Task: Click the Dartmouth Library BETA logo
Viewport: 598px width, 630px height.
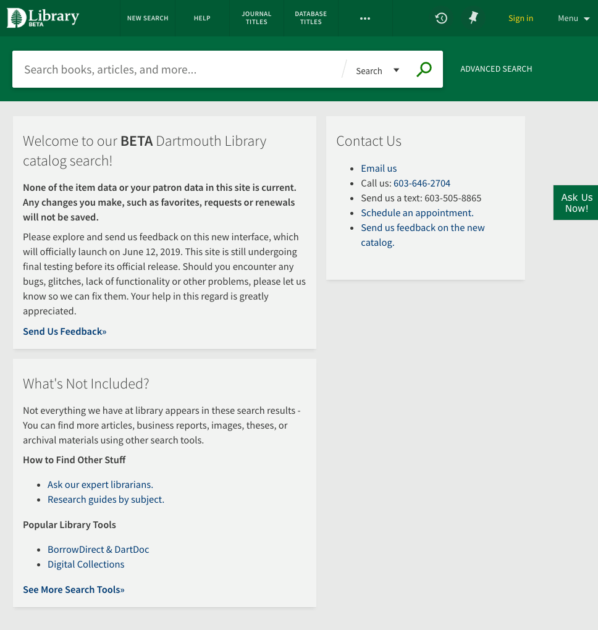Action: tap(43, 18)
